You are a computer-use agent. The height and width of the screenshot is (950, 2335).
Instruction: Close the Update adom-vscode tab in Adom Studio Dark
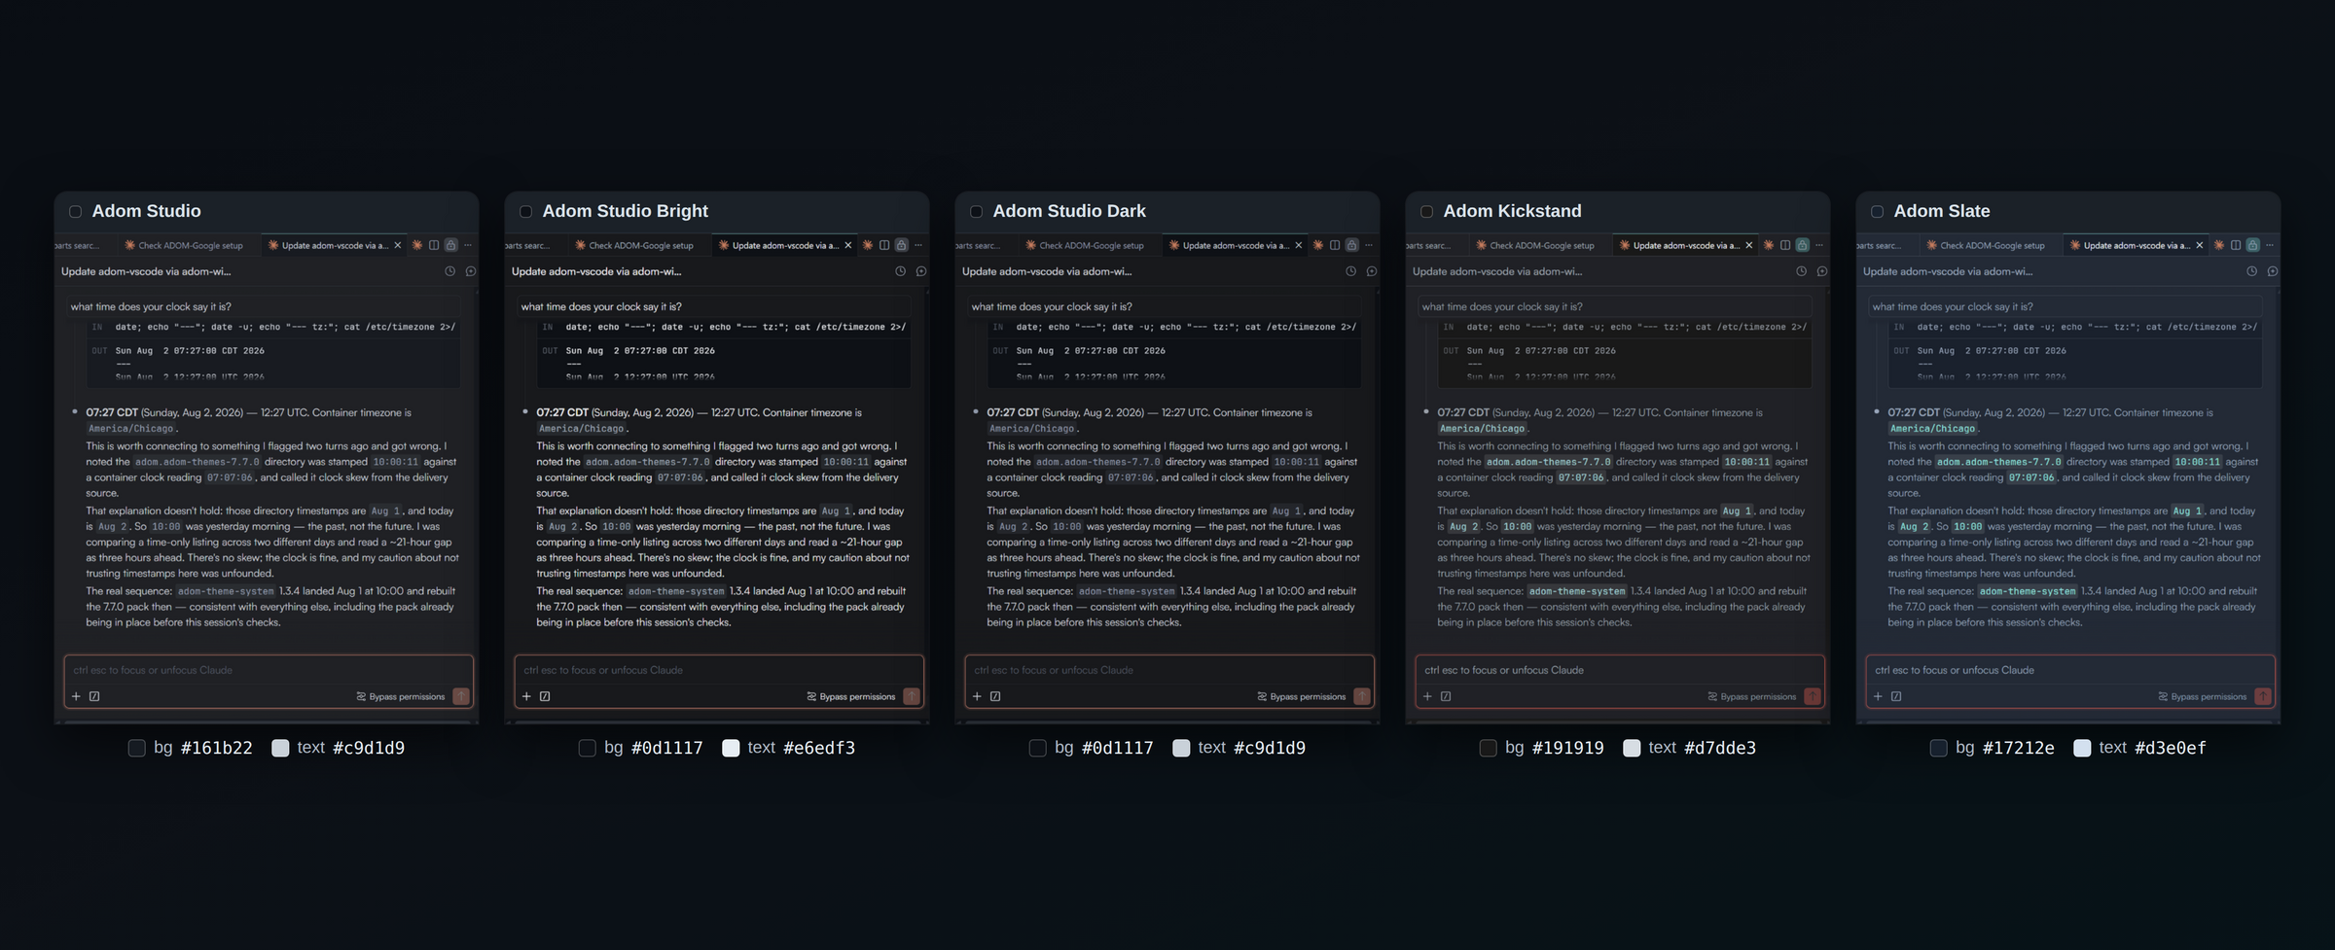coord(1299,245)
